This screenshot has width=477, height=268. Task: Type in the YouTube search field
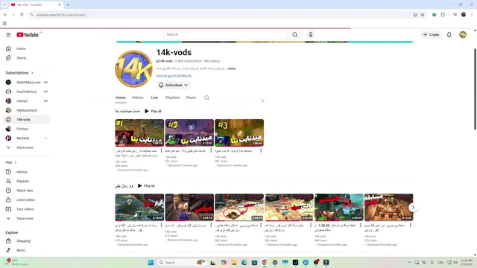[225, 35]
